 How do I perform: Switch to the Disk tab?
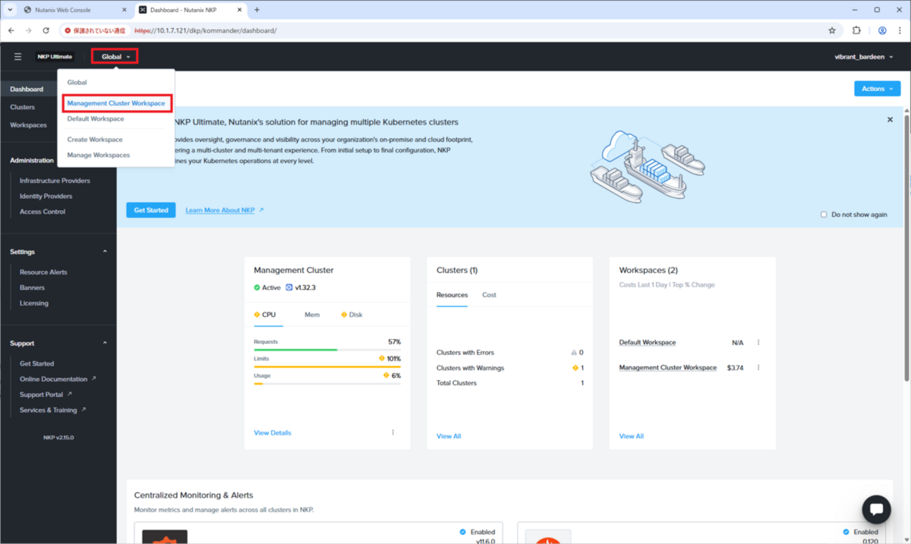tap(352, 315)
